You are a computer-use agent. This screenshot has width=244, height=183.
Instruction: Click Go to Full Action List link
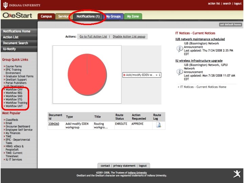tap(93, 37)
